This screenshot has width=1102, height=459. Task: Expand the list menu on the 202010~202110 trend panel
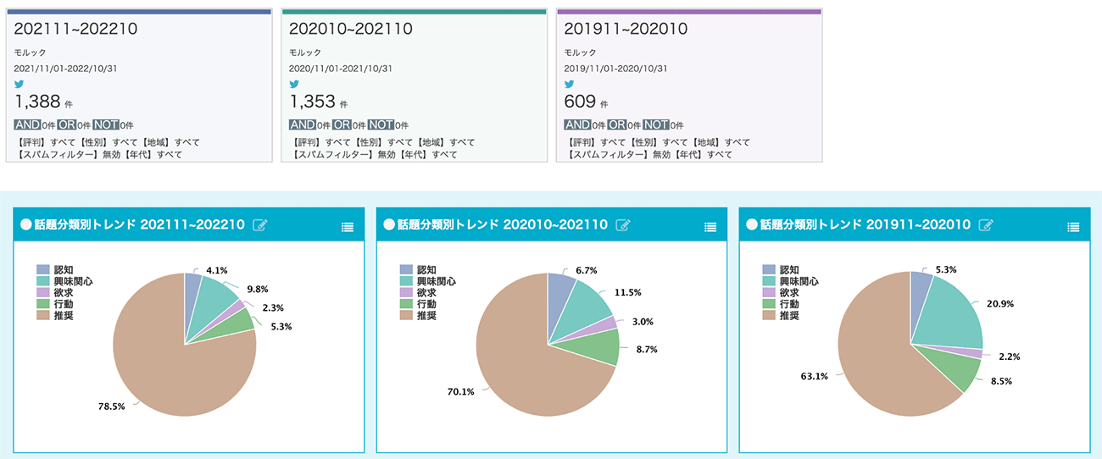click(x=710, y=226)
